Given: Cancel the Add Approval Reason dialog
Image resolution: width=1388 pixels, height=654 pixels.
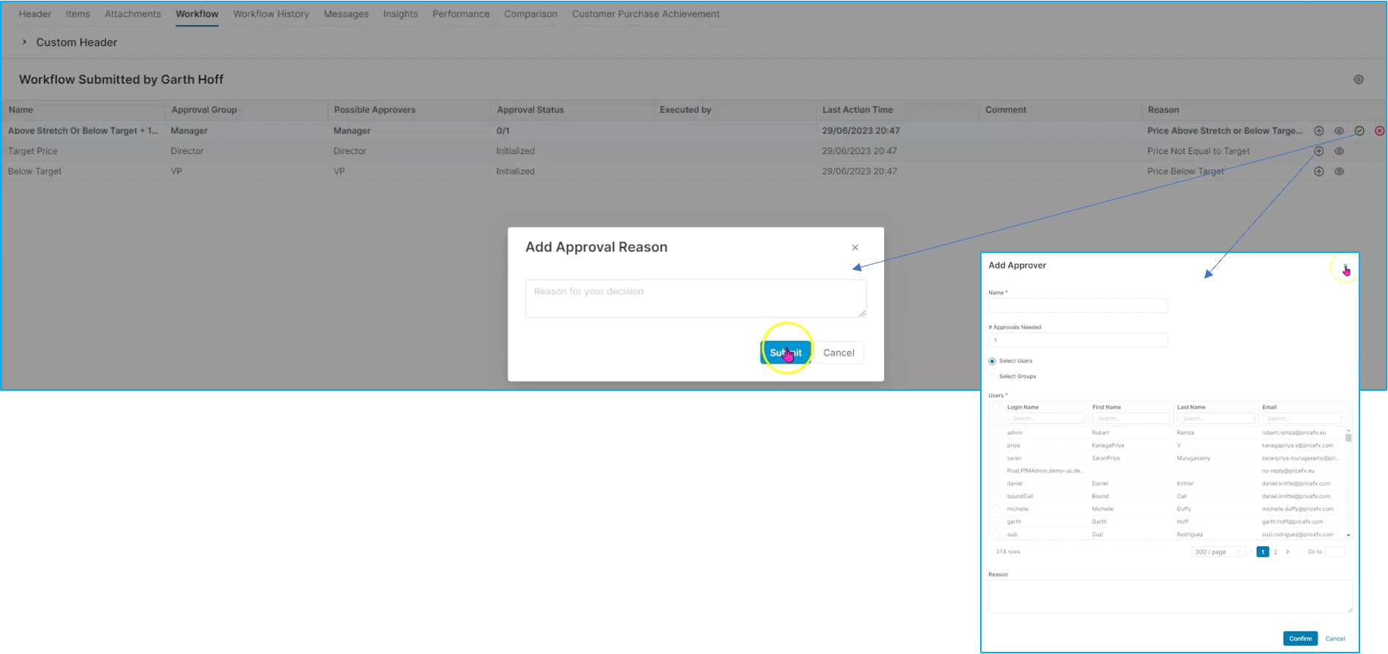Looking at the screenshot, I should [839, 353].
